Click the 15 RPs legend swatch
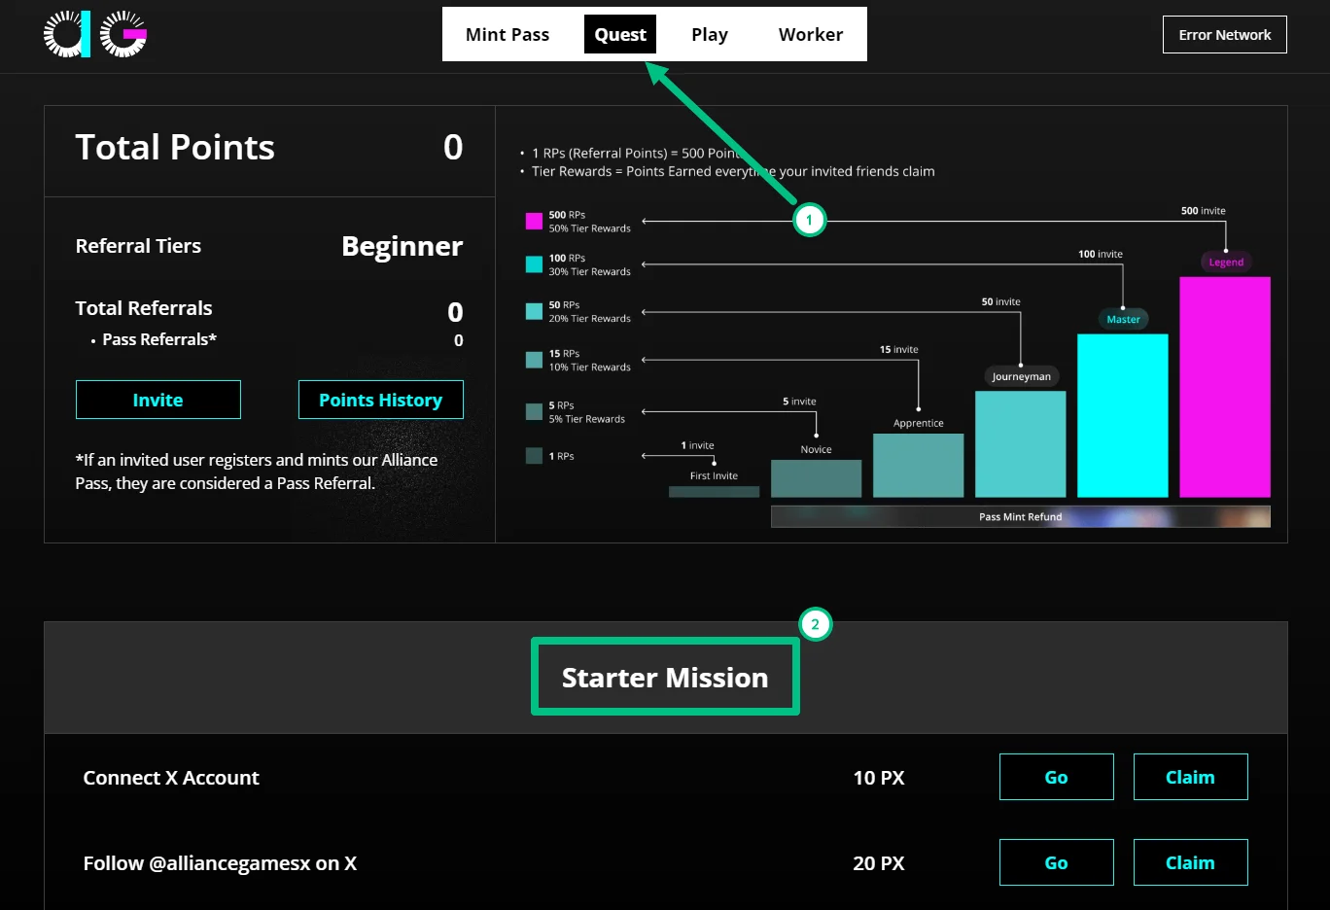 point(534,360)
